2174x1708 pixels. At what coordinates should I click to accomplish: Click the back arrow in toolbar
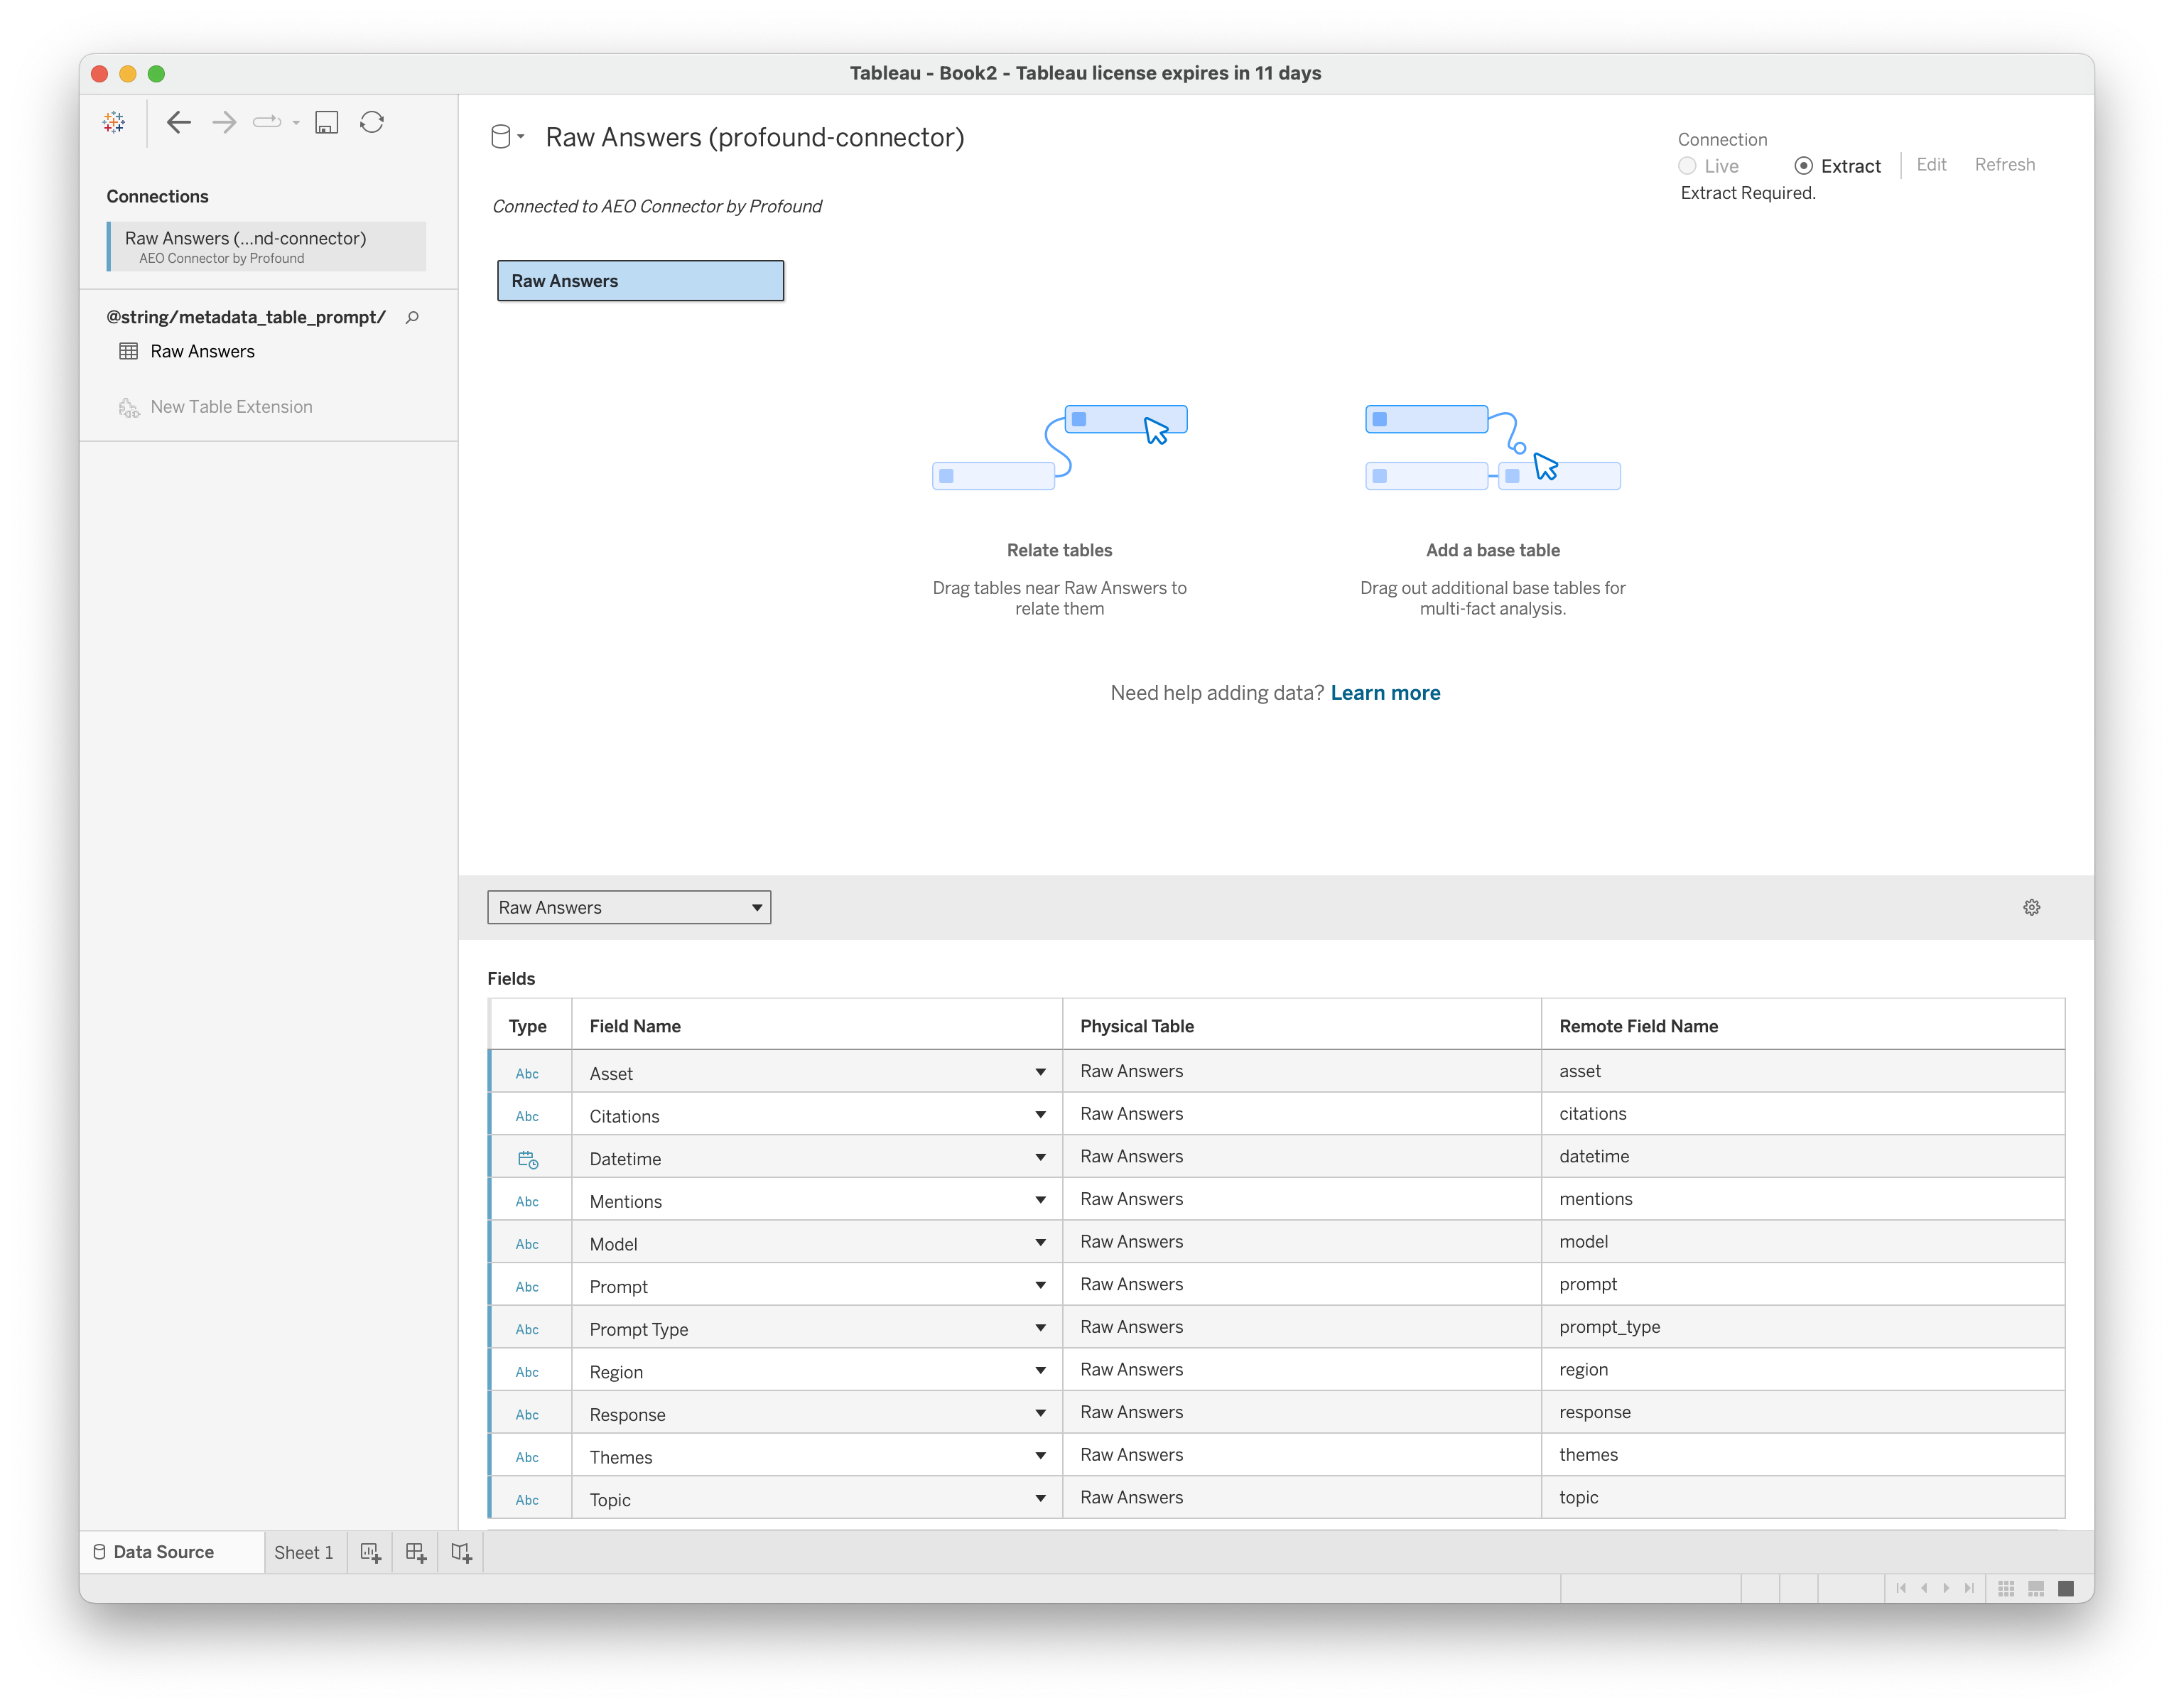pyautogui.click(x=178, y=122)
